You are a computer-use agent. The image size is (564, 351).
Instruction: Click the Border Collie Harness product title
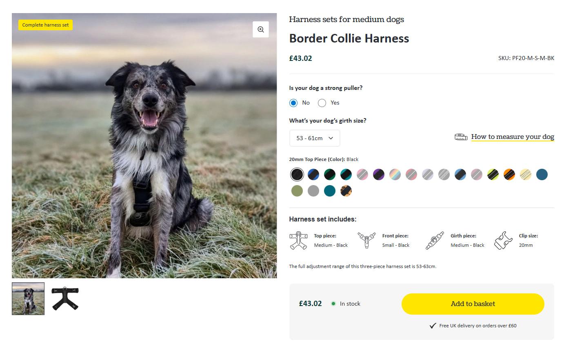[x=349, y=38]
